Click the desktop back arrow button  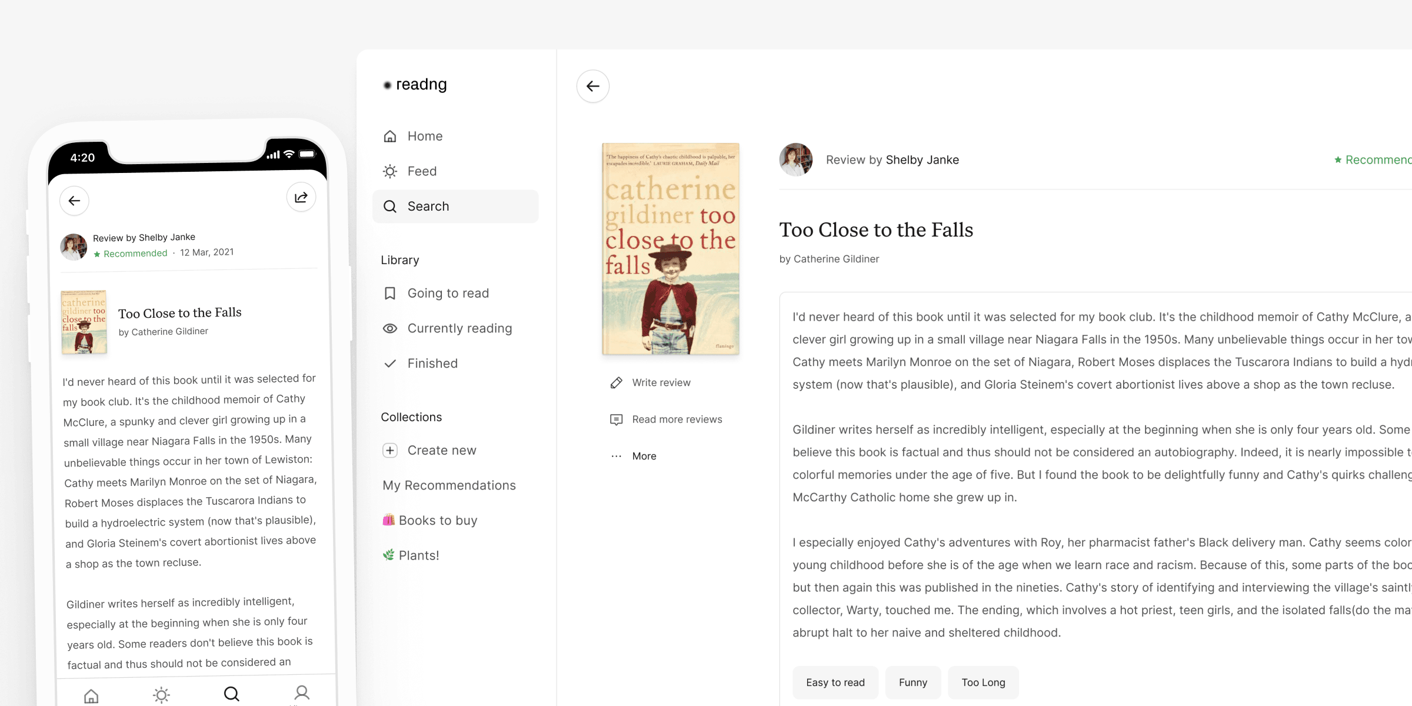tap(592, 86)
